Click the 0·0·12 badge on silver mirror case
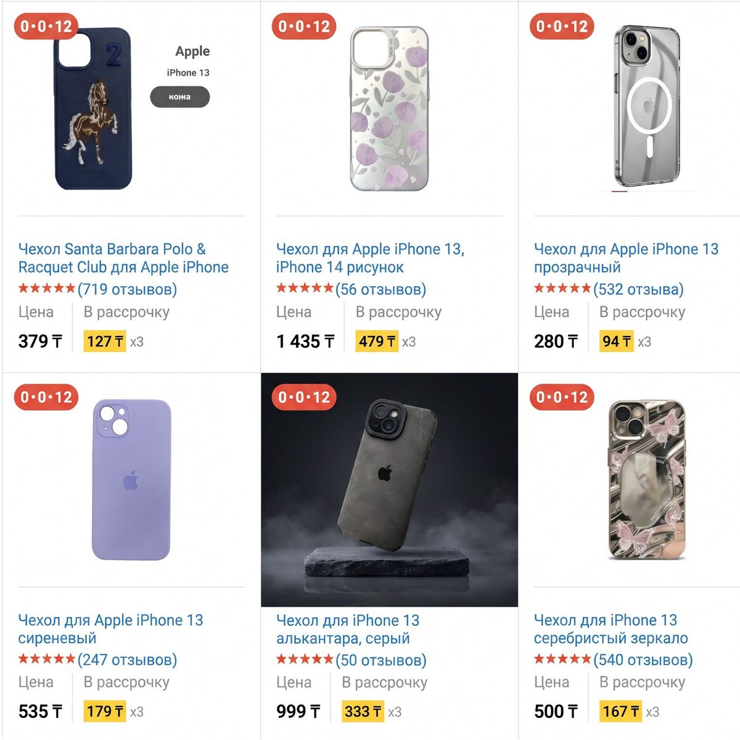This screenshot has height=740, width=740. point(562,397)
